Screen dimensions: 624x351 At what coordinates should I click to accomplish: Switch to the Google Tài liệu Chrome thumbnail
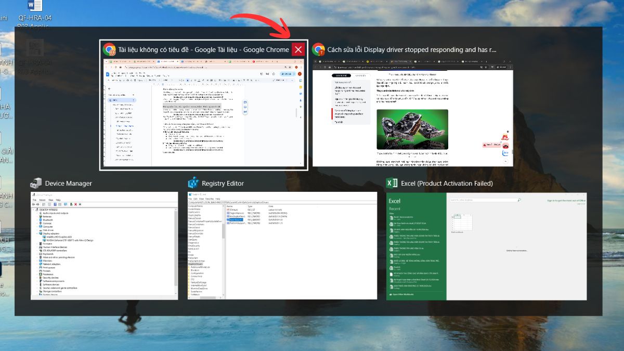point(204,113)
